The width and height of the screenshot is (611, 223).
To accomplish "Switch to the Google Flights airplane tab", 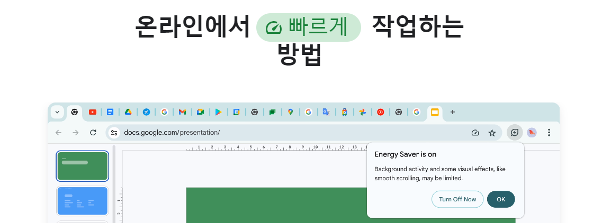I will click(146, 112).
